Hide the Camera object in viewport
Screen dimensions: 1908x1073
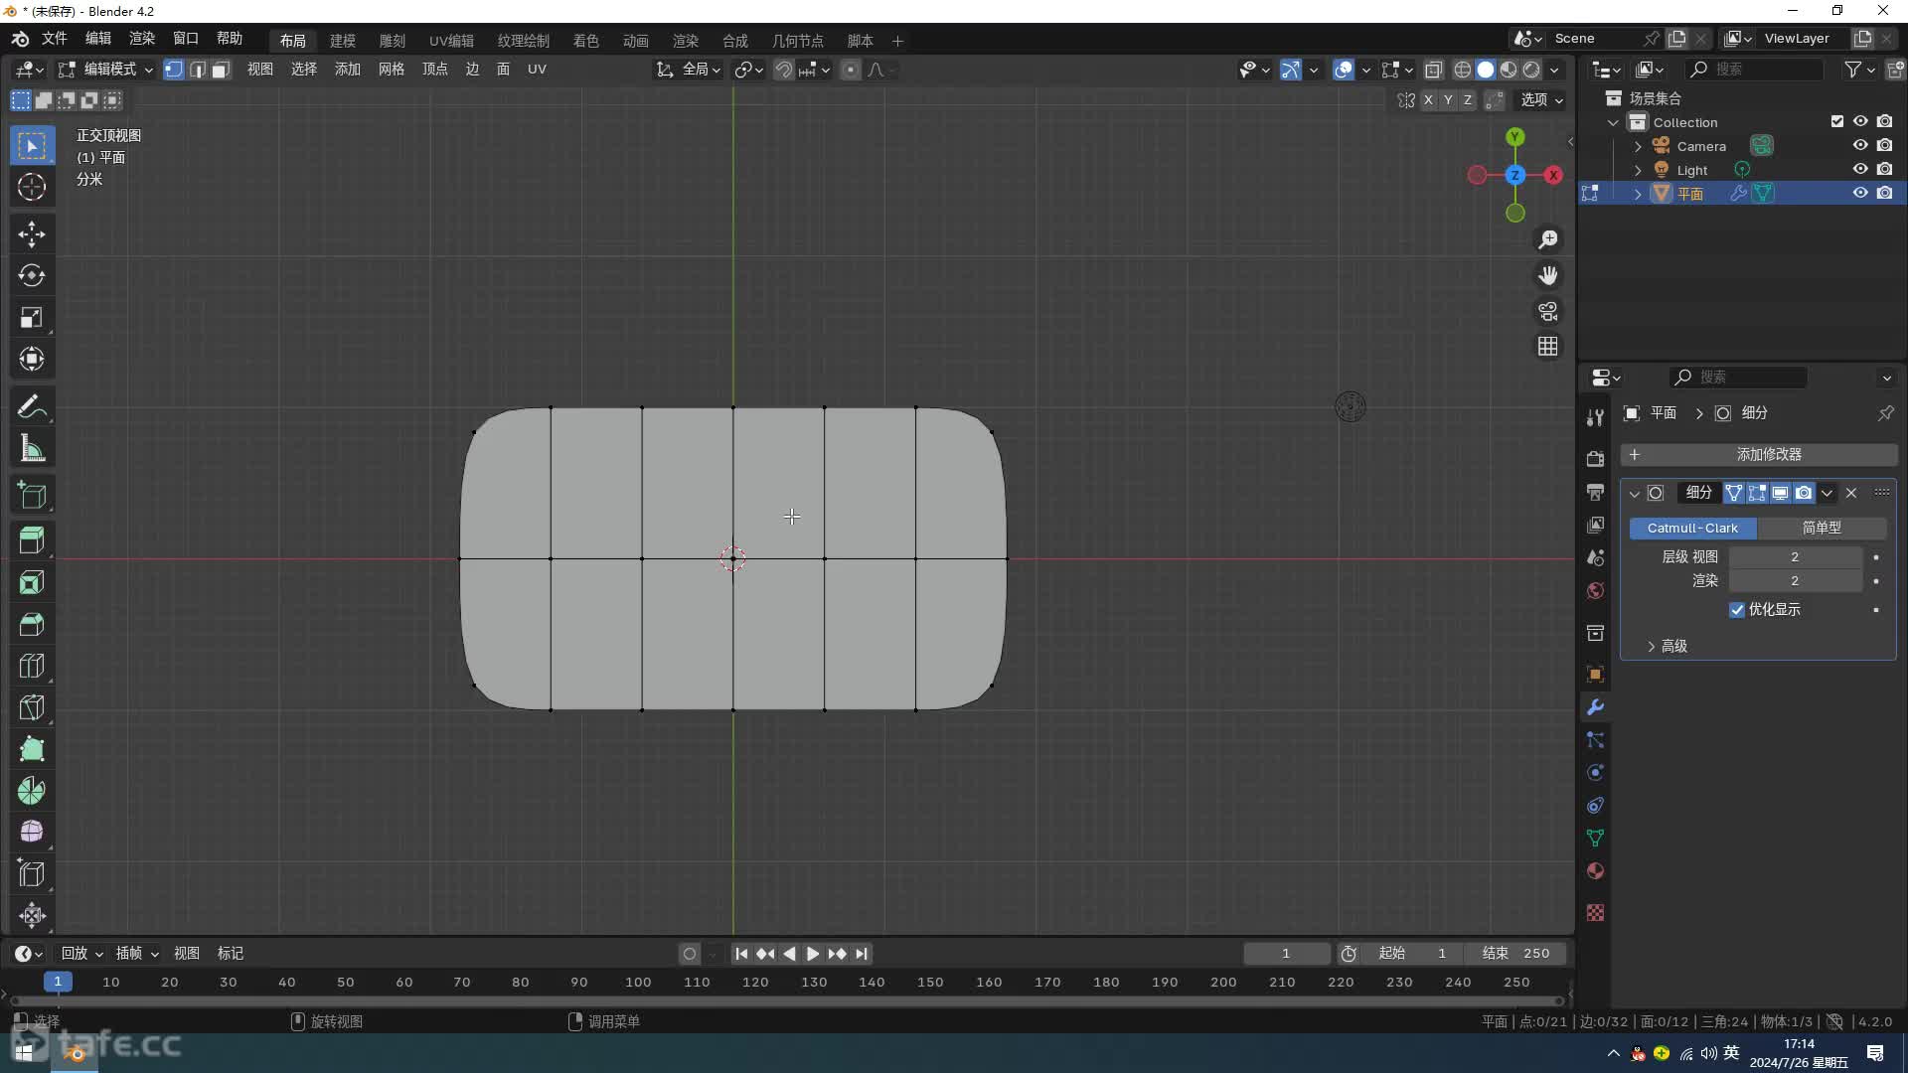(x=1860, y=146)
